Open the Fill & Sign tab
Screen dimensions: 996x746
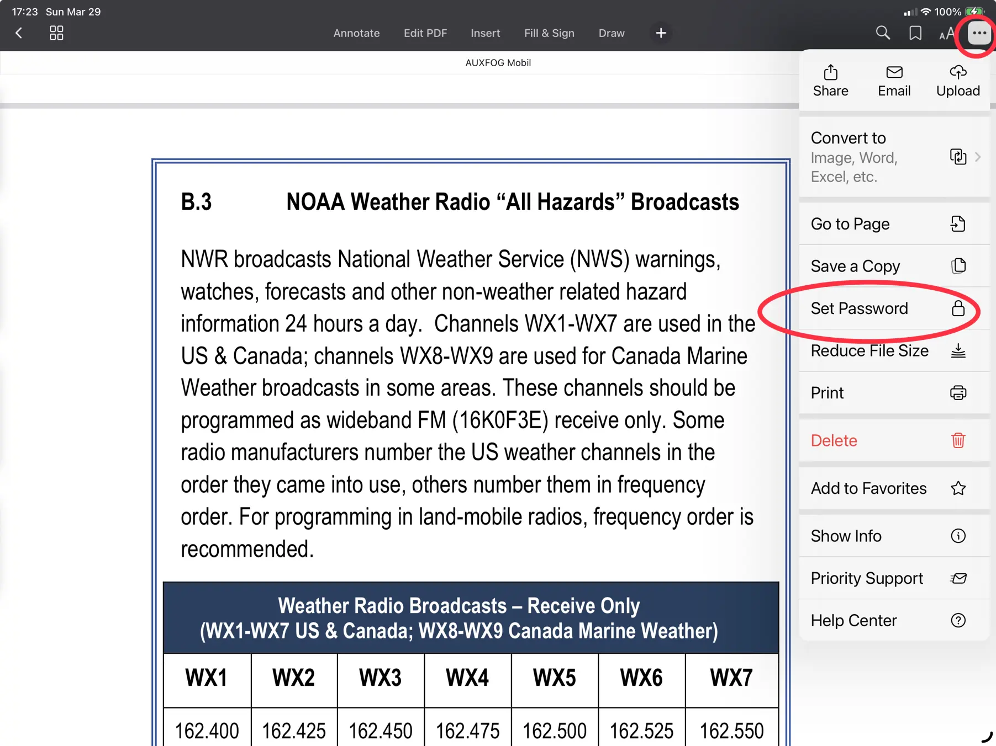click(549, 33)
